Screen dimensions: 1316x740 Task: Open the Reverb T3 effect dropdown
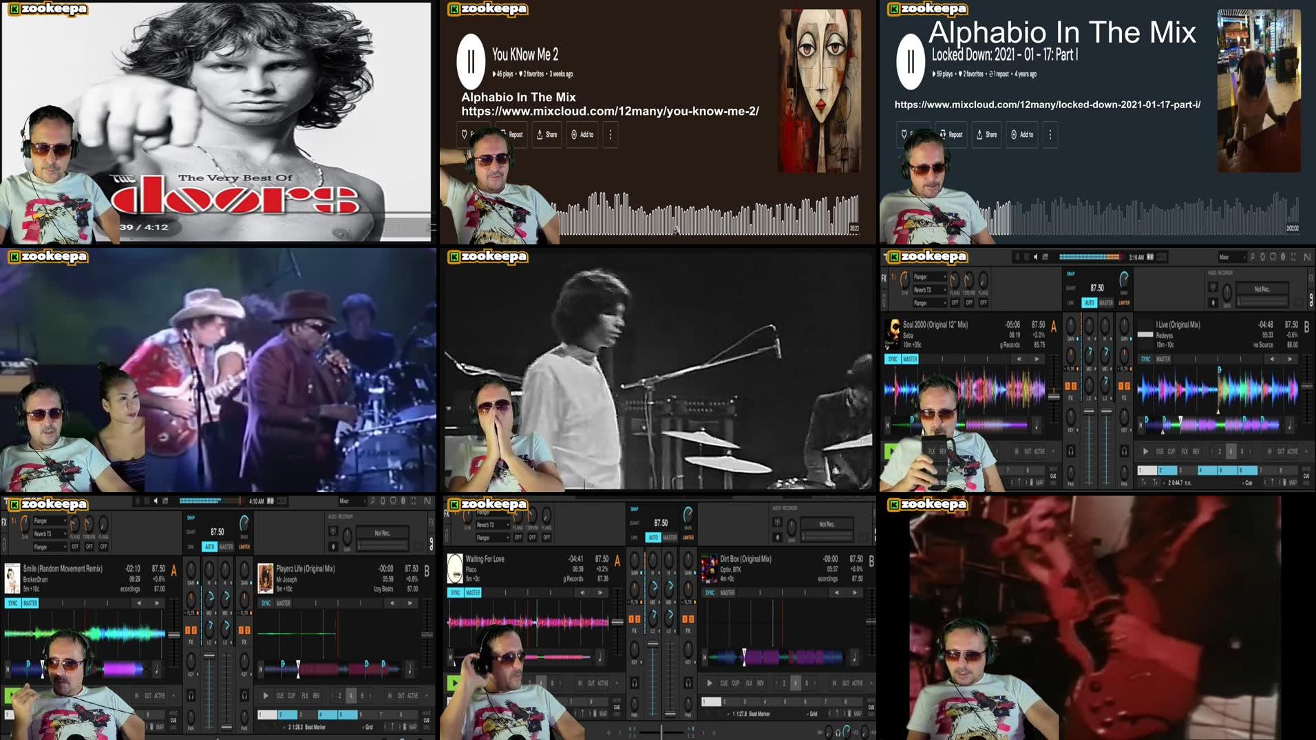930,290
